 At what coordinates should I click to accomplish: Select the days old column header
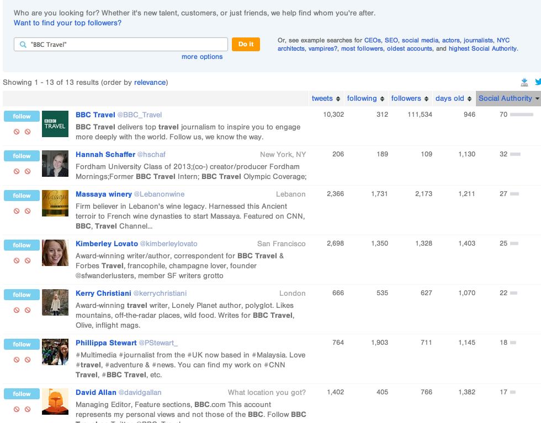point(453,99)
